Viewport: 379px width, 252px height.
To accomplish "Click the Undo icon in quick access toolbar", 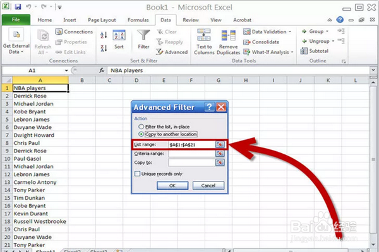I will (x=28, y=6).
